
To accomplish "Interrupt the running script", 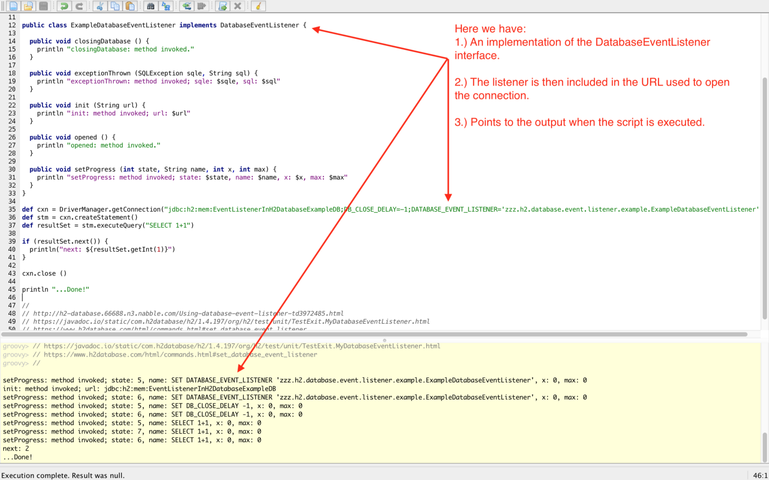I will [x=238, y=6].
